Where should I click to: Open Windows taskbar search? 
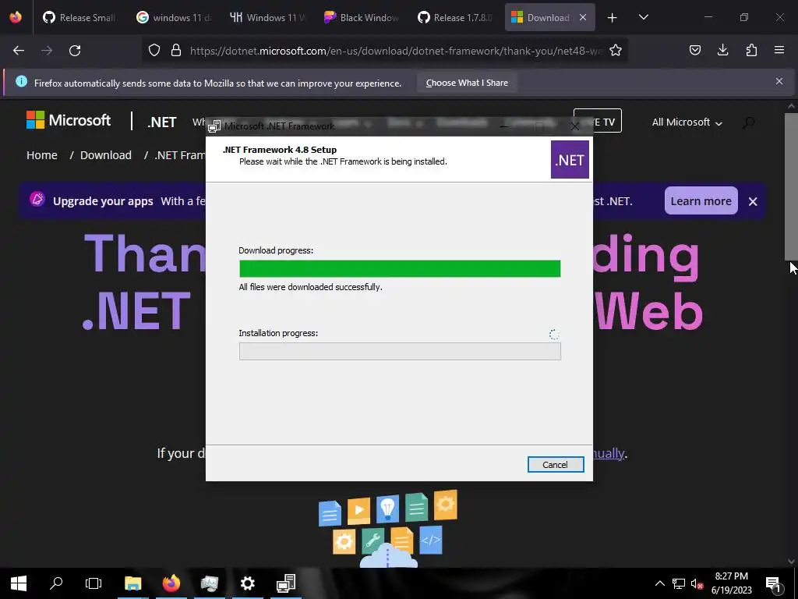coord(56,583)
